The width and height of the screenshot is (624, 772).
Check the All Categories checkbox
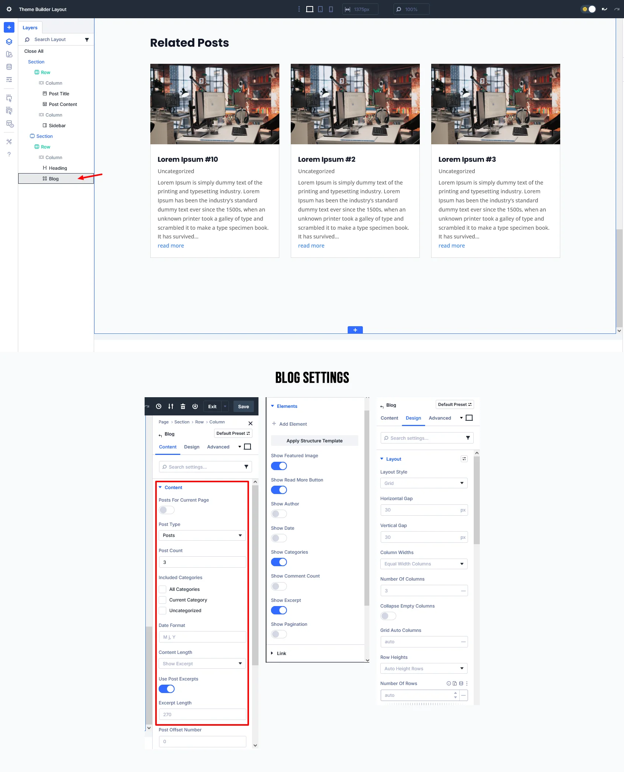[x=162, y=589]
